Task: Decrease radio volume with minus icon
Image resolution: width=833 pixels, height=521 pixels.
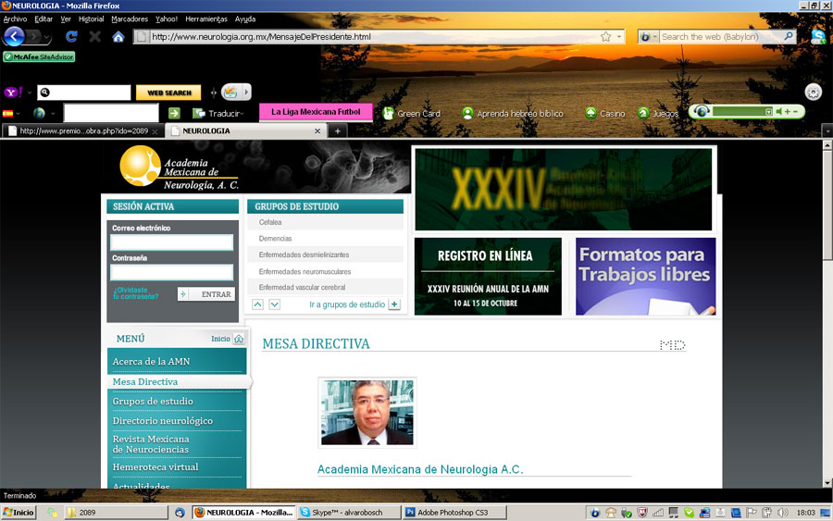Action: [795, 112]
